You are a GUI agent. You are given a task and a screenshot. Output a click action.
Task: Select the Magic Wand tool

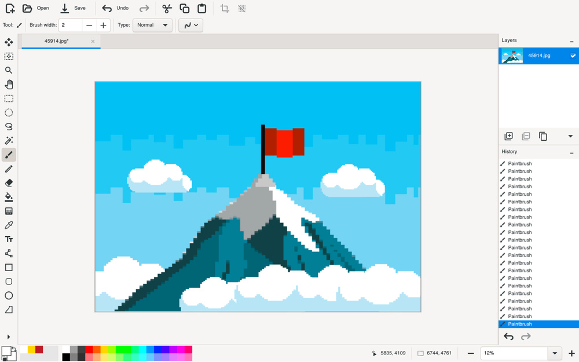[9, 141]
